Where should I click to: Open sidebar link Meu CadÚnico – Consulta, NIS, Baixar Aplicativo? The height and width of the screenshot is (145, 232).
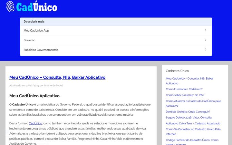click(189, 81)
